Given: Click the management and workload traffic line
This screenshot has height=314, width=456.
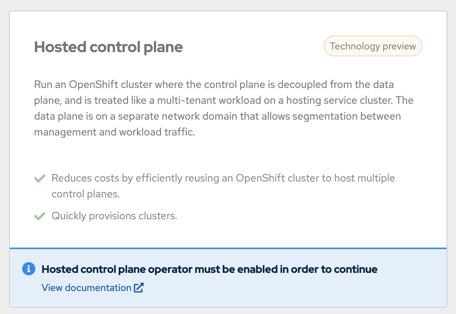Looking at the screenshot, I should tap(114, 132).
